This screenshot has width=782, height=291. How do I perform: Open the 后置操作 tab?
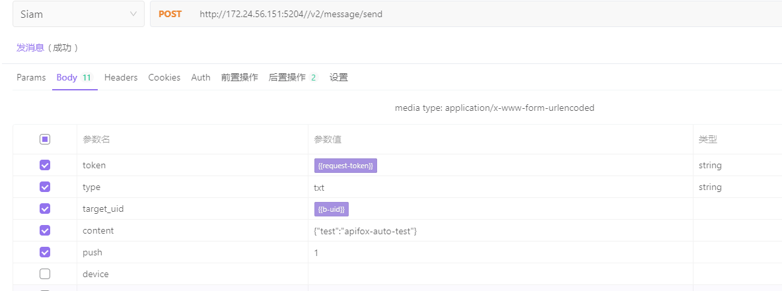point(293,77)
